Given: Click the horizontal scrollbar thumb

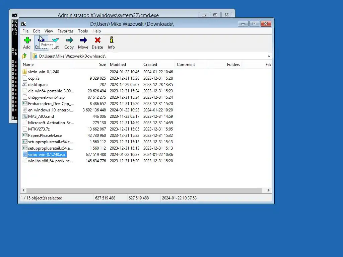Looking at the screenshot, I should [x=144, y=190].
